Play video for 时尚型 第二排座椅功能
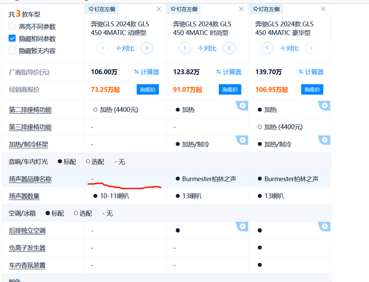The width and height of the screenshot is (369, 282). click(x=242, y=106)
